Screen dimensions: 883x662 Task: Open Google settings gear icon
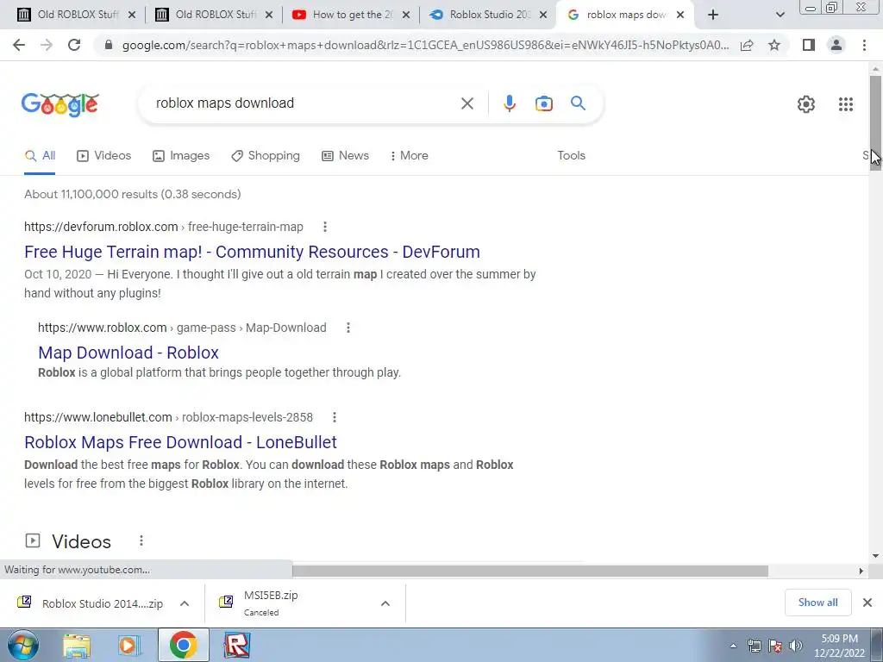806,104
